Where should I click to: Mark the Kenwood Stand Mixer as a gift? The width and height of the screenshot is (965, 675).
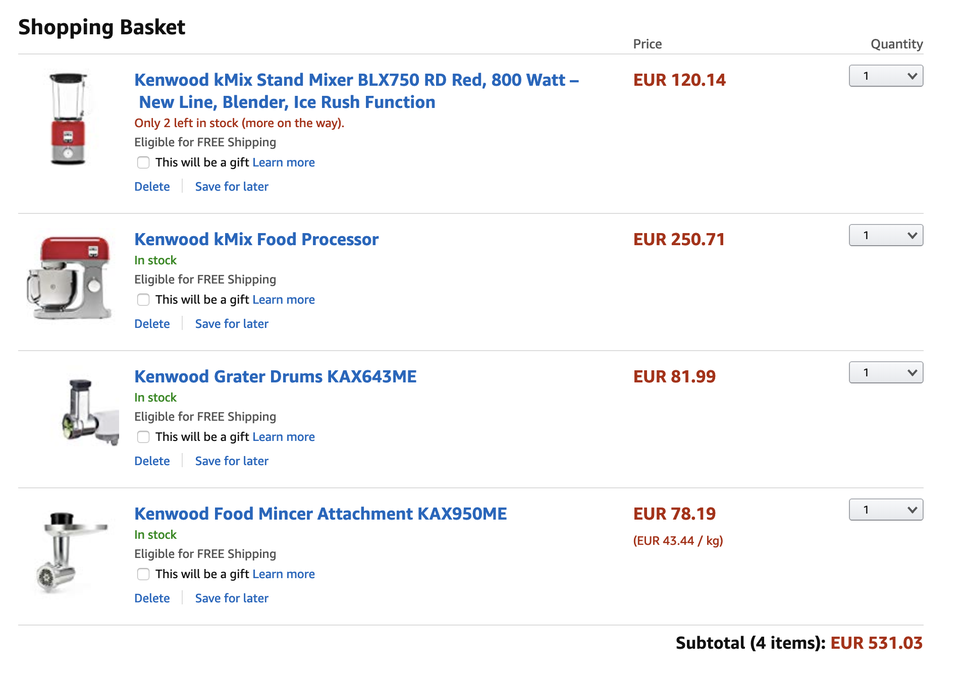click(x=143, y=162)
